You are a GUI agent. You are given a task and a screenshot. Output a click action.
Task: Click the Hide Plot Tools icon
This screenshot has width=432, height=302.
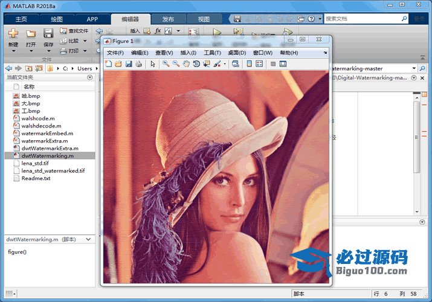coord(273,64)
